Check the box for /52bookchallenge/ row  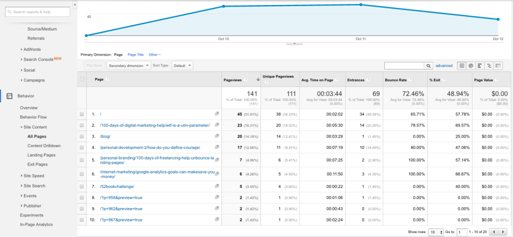coord(82,186)
